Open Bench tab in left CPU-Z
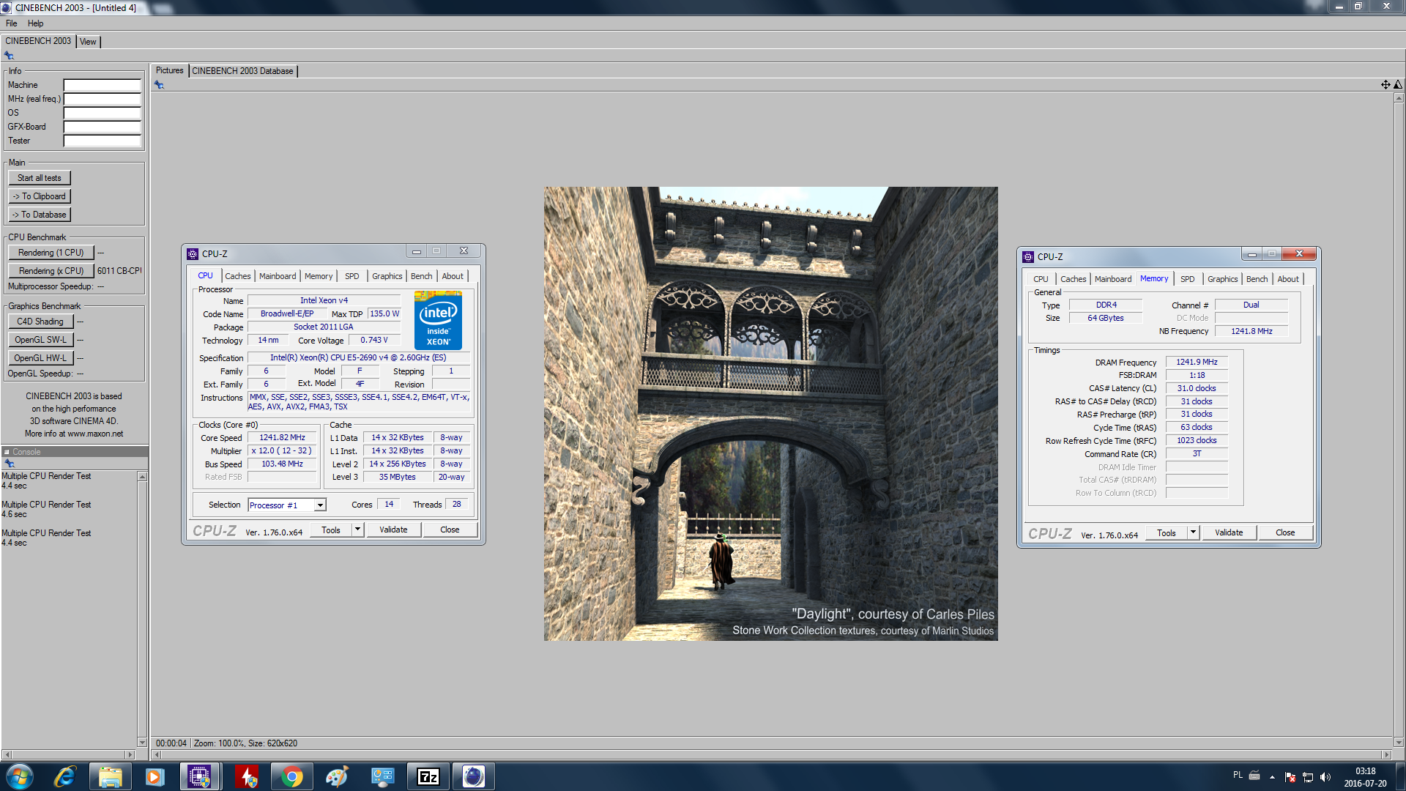This screenshot has height=791, width=1406. pos(421,276)
